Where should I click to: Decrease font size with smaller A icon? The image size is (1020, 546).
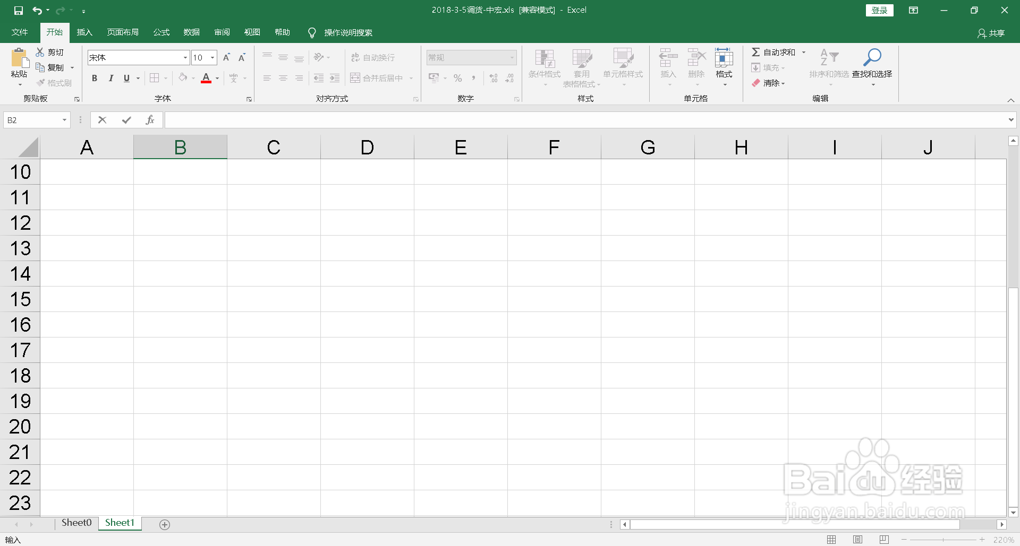(x=242, y=57)
